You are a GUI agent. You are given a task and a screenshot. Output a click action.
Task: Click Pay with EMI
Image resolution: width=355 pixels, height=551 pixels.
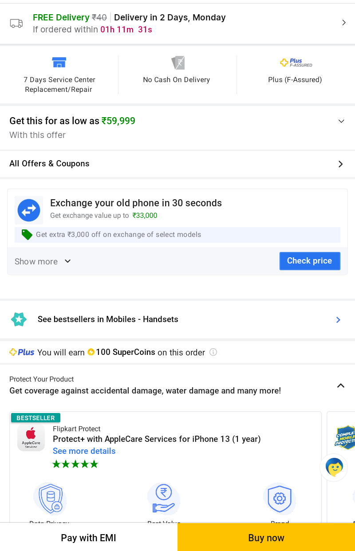(x=88, y=538)
